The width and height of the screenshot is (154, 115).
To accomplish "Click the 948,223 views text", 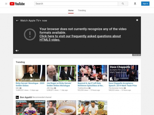I will coord(114,90).
